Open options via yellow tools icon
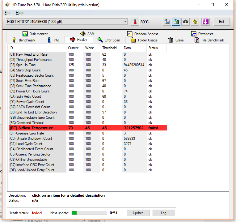 coord(195,22)
